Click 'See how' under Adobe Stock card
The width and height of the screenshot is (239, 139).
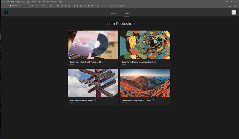[x=125, y=103]
